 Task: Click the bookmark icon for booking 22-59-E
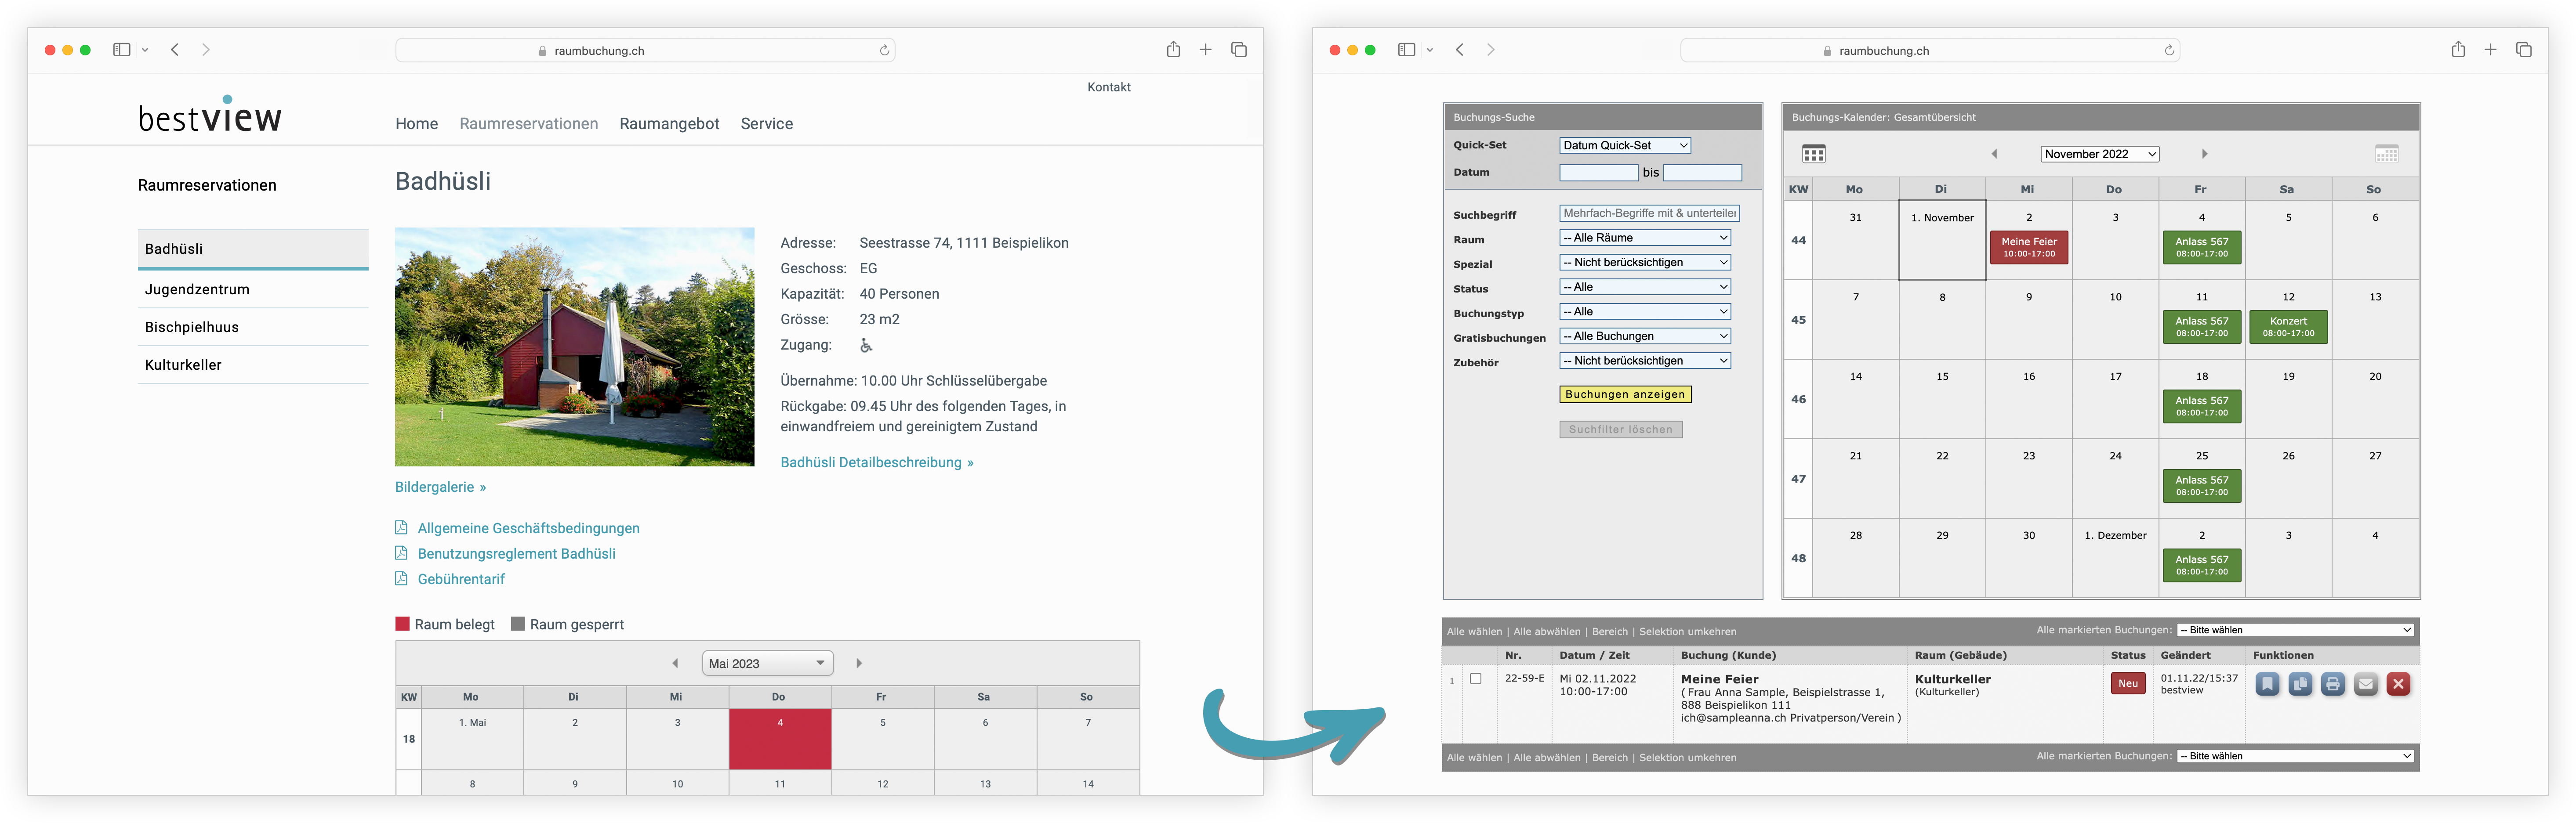coord(2267,684)
